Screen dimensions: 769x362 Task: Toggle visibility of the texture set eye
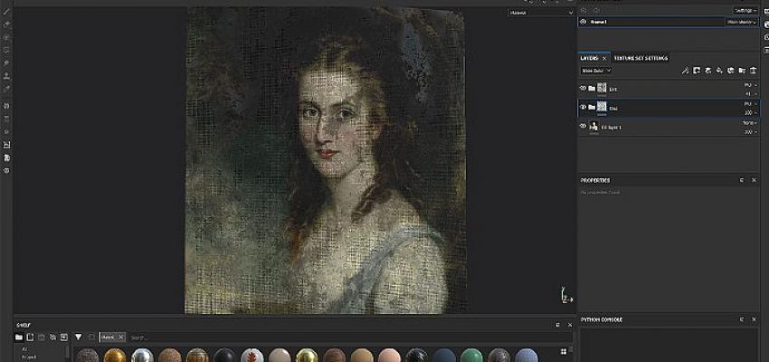[x=583, y=21]
